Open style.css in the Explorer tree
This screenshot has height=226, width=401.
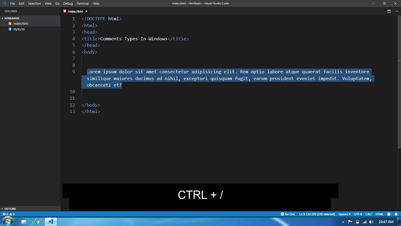(19, 29)
